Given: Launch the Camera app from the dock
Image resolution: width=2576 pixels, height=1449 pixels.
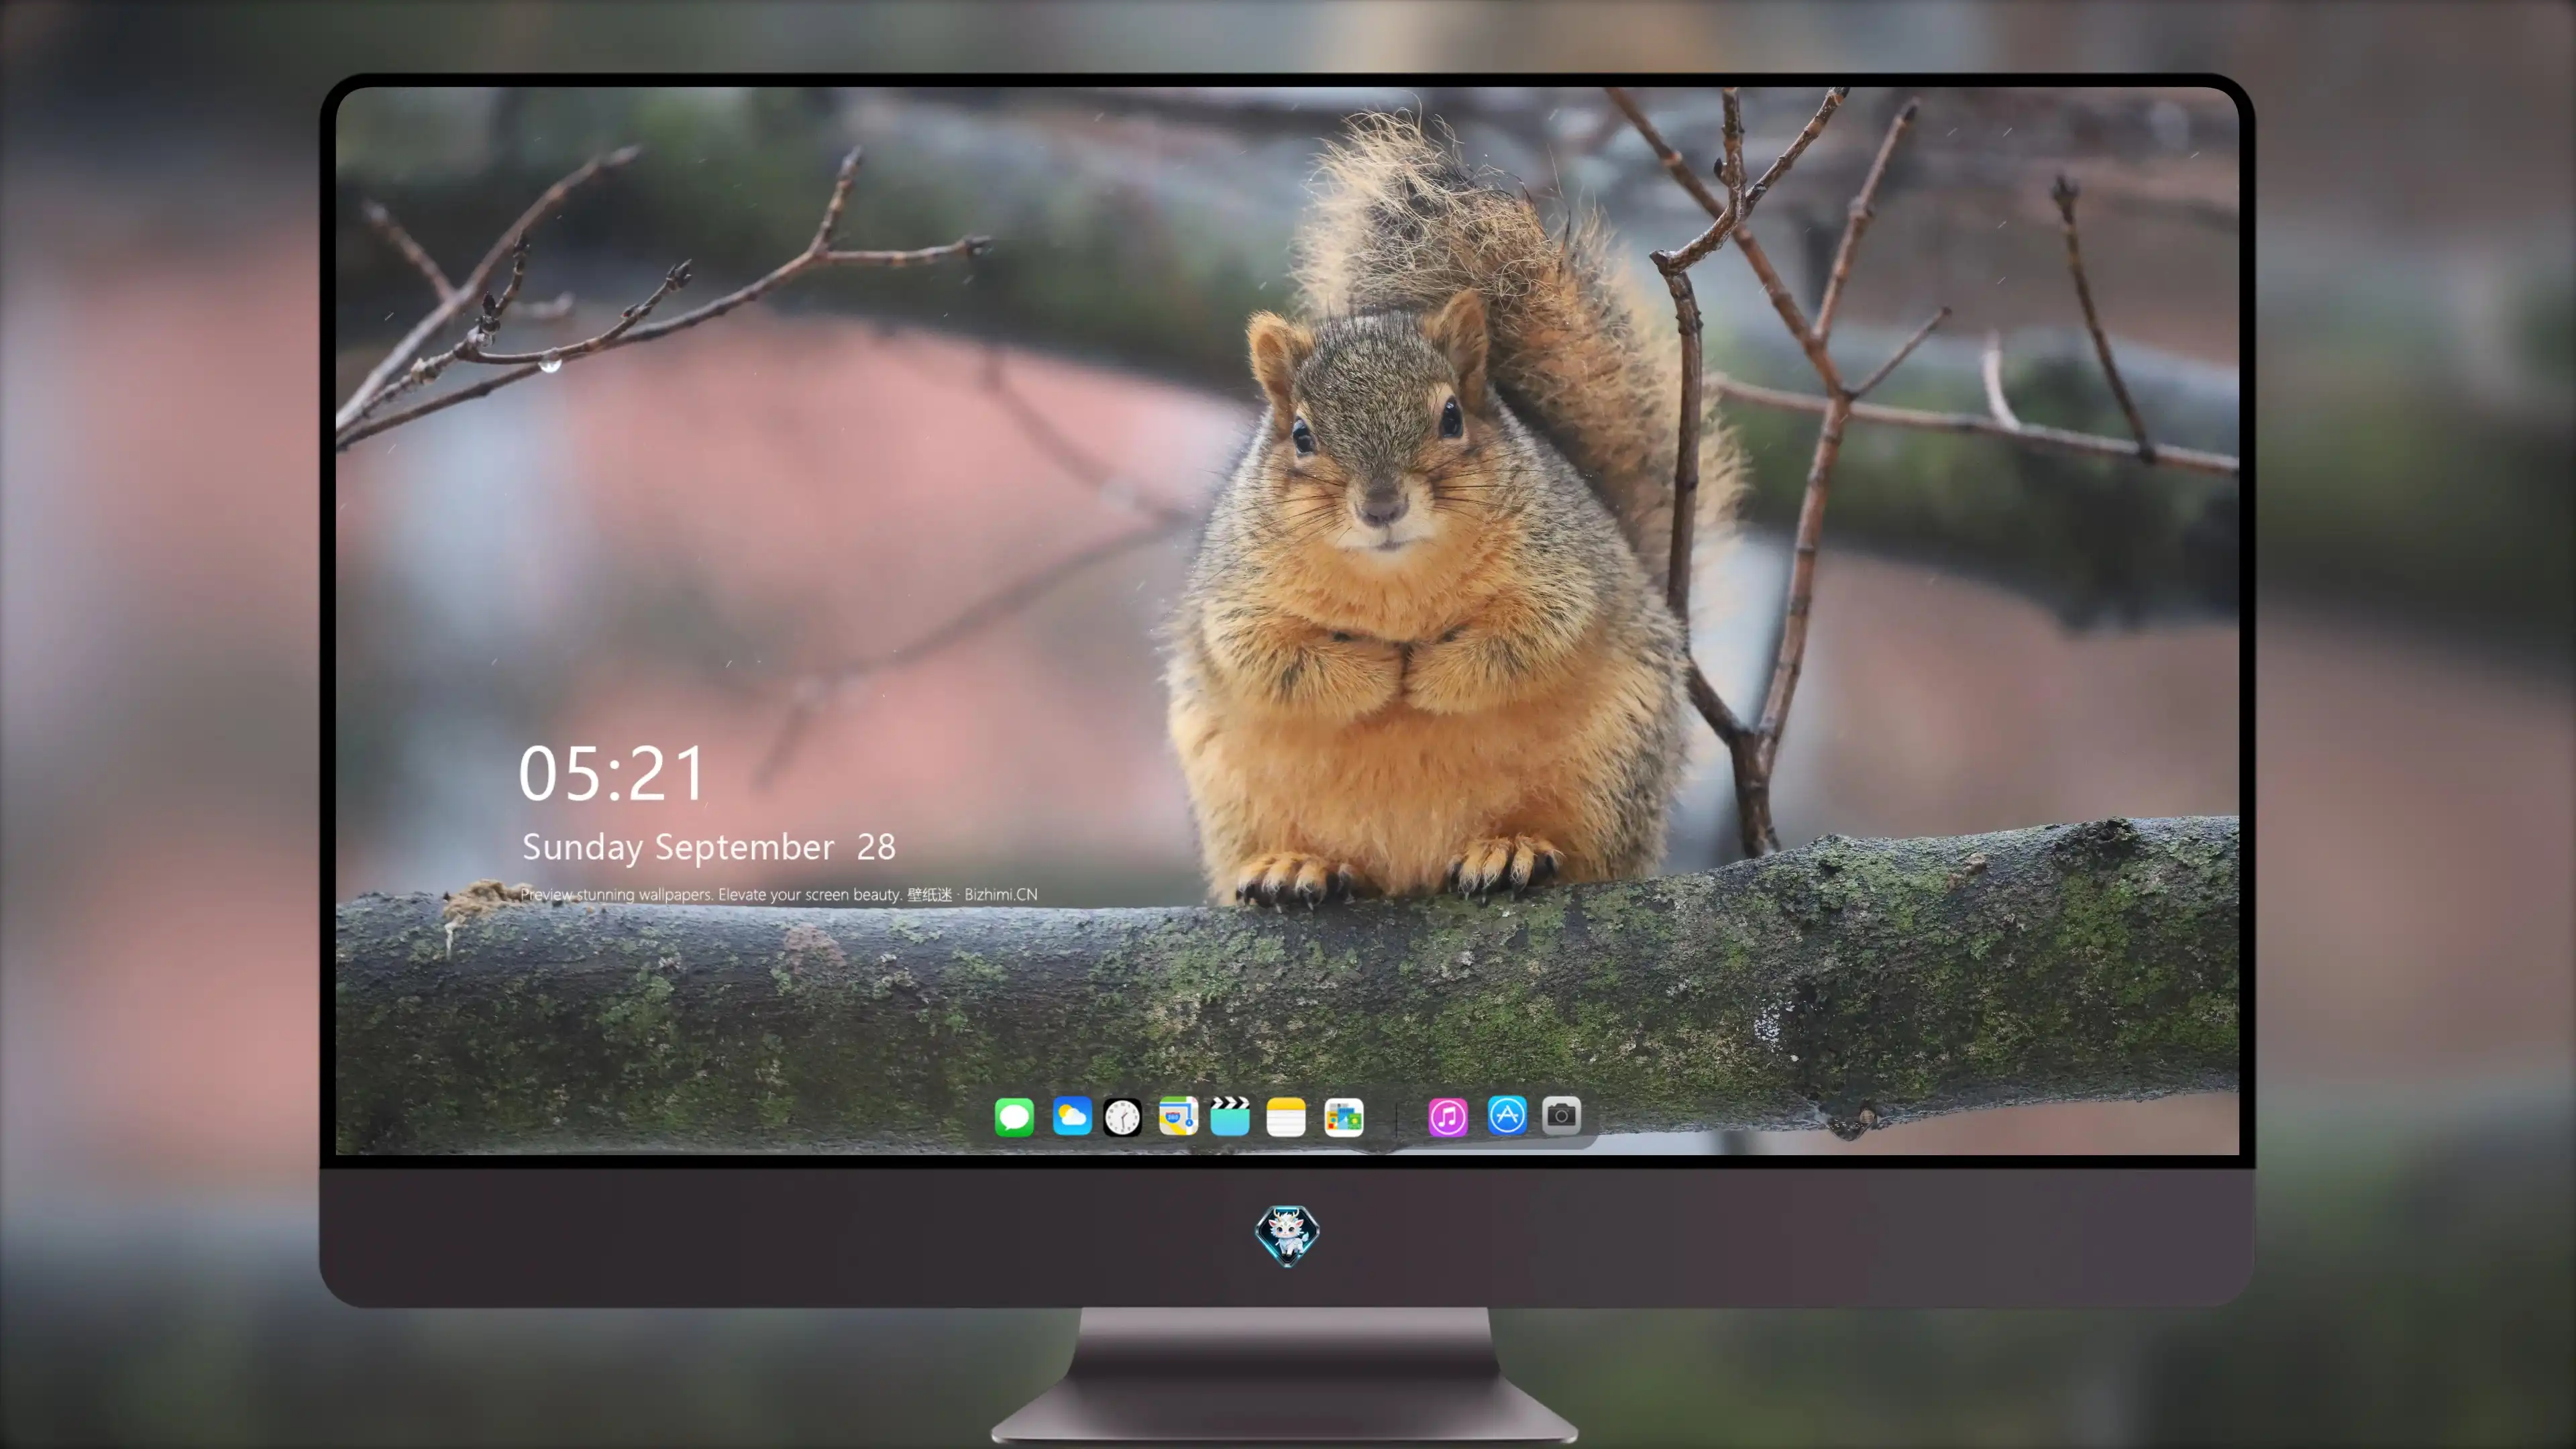Looking at the screenshot, I should [1561, 1115].
